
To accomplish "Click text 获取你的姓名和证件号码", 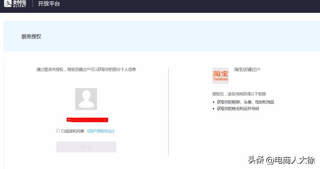I will click(238, 108).
